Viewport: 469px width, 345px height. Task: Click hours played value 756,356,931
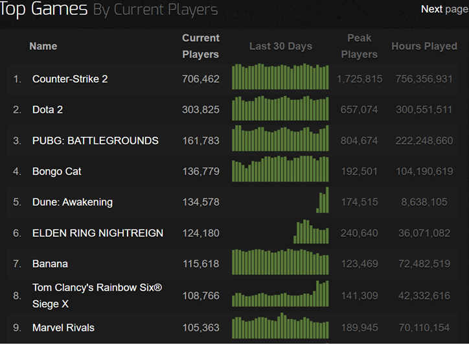(424, 79)
